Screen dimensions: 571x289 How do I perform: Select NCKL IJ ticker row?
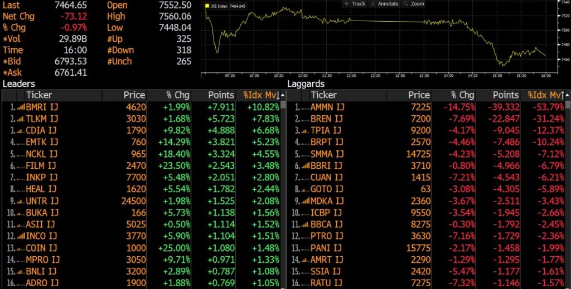pos(41,154)
